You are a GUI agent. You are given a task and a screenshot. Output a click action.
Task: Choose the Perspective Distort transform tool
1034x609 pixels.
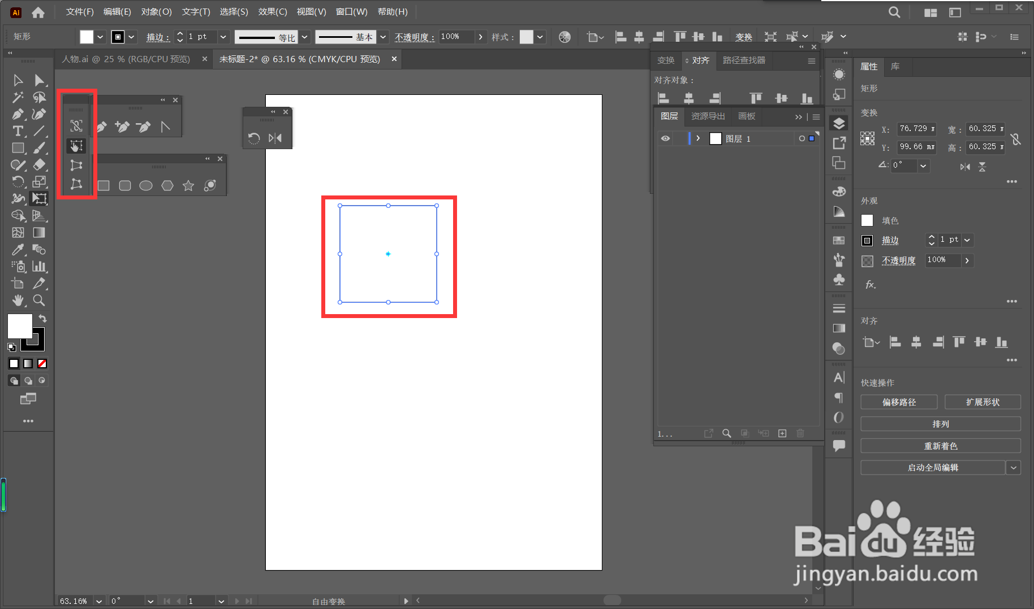click(x=76, y=166)
